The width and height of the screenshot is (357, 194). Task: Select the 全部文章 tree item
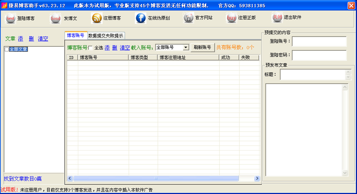coord(18,49)
